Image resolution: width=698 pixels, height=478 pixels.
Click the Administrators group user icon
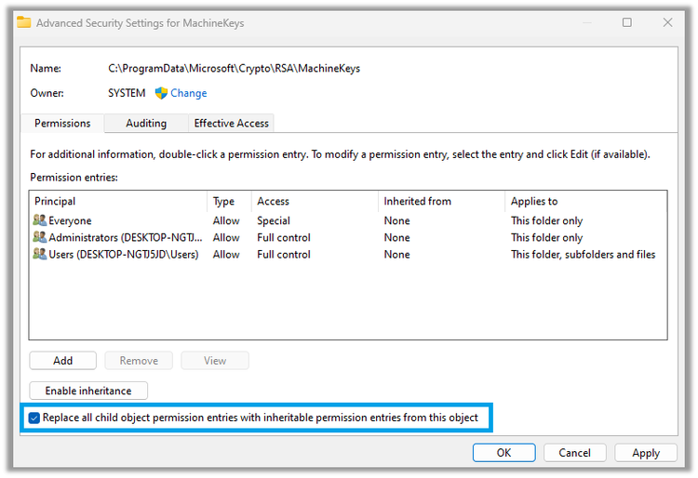39,238
